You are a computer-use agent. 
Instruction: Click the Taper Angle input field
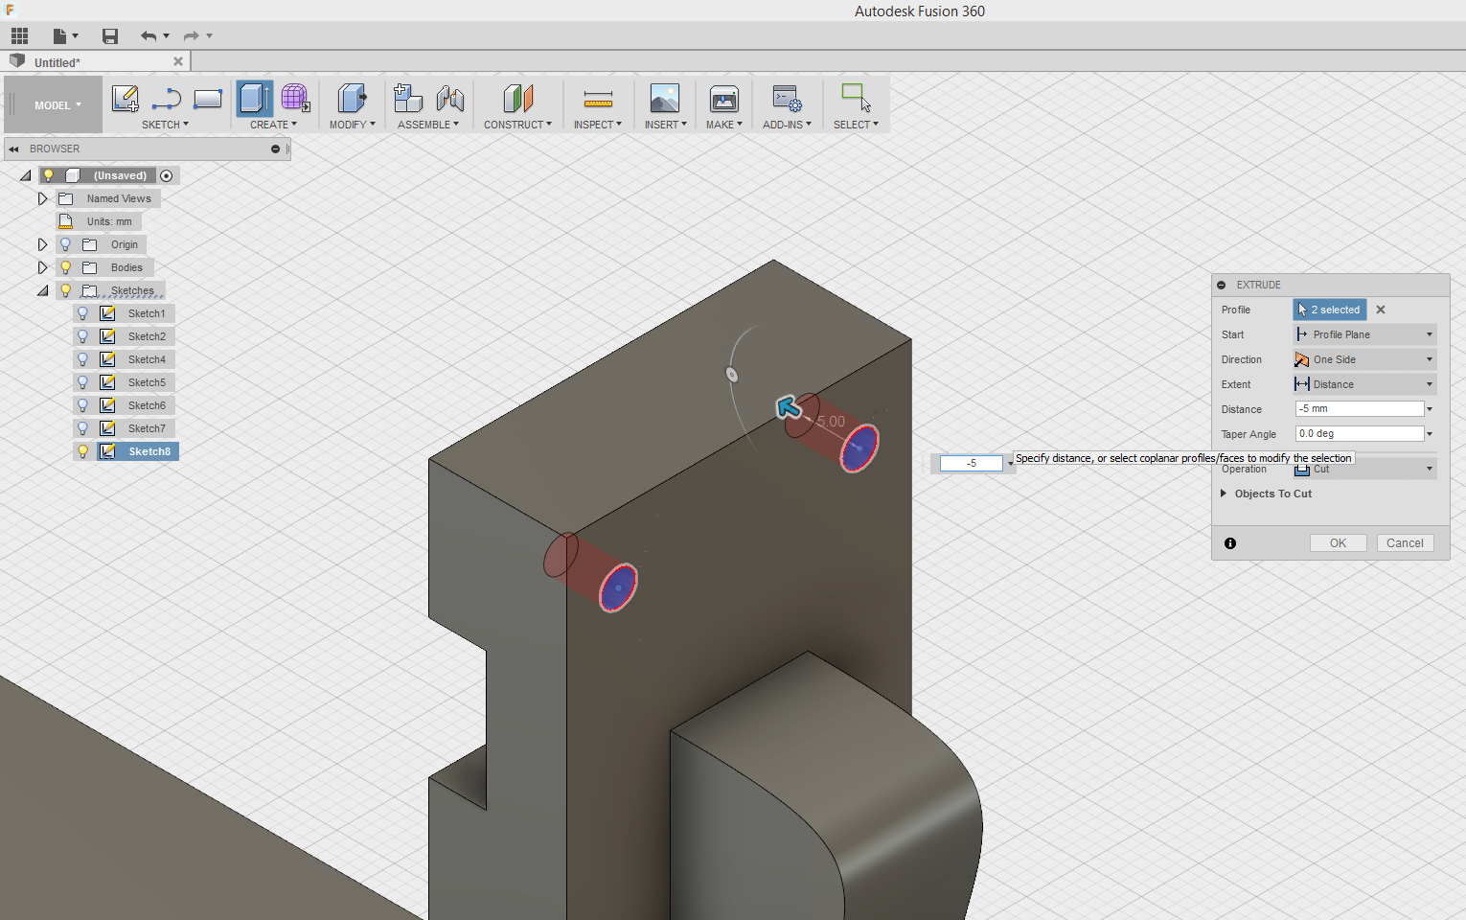[1359, 434]
